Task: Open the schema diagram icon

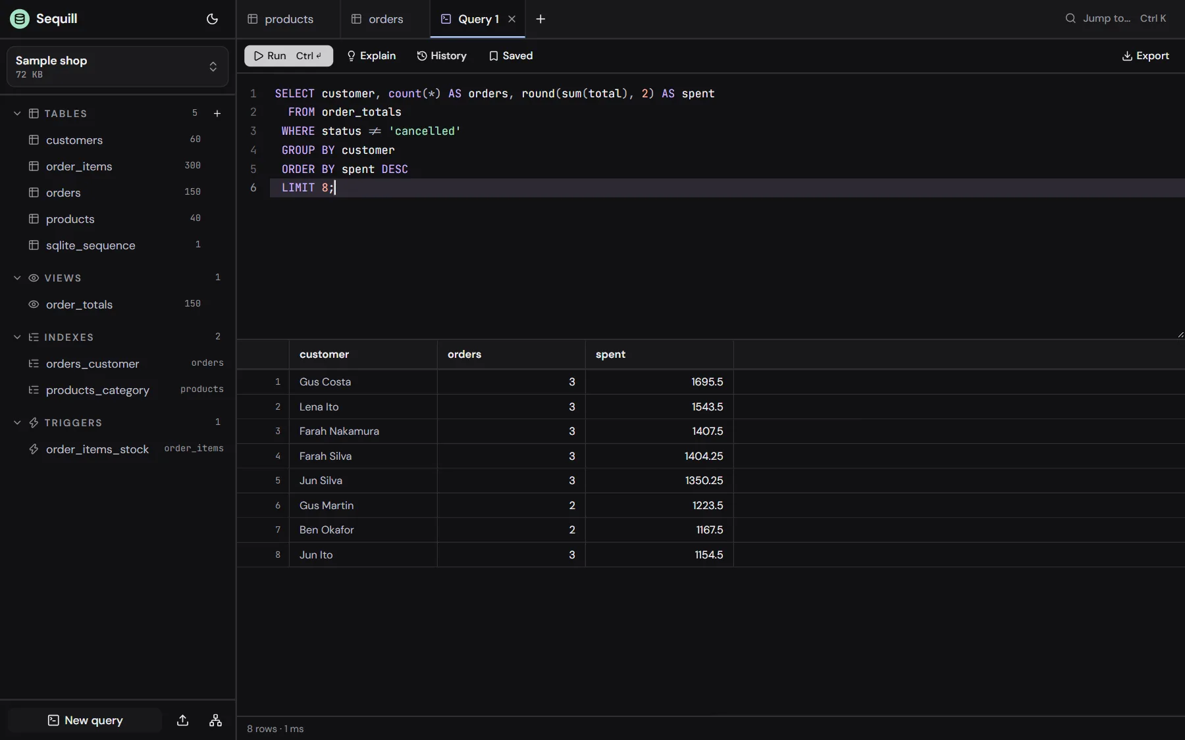Action: [x=215, y=720]
